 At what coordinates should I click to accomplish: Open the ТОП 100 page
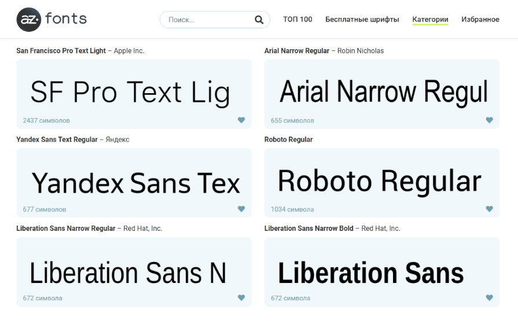(x=297, y=20)
